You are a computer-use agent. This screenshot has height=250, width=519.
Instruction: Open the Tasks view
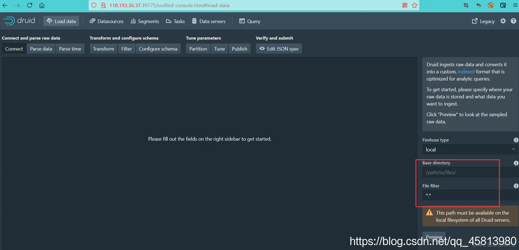click(175, 21)
